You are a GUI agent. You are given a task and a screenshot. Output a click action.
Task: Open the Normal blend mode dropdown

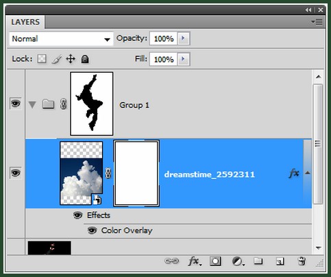point(61,38)
